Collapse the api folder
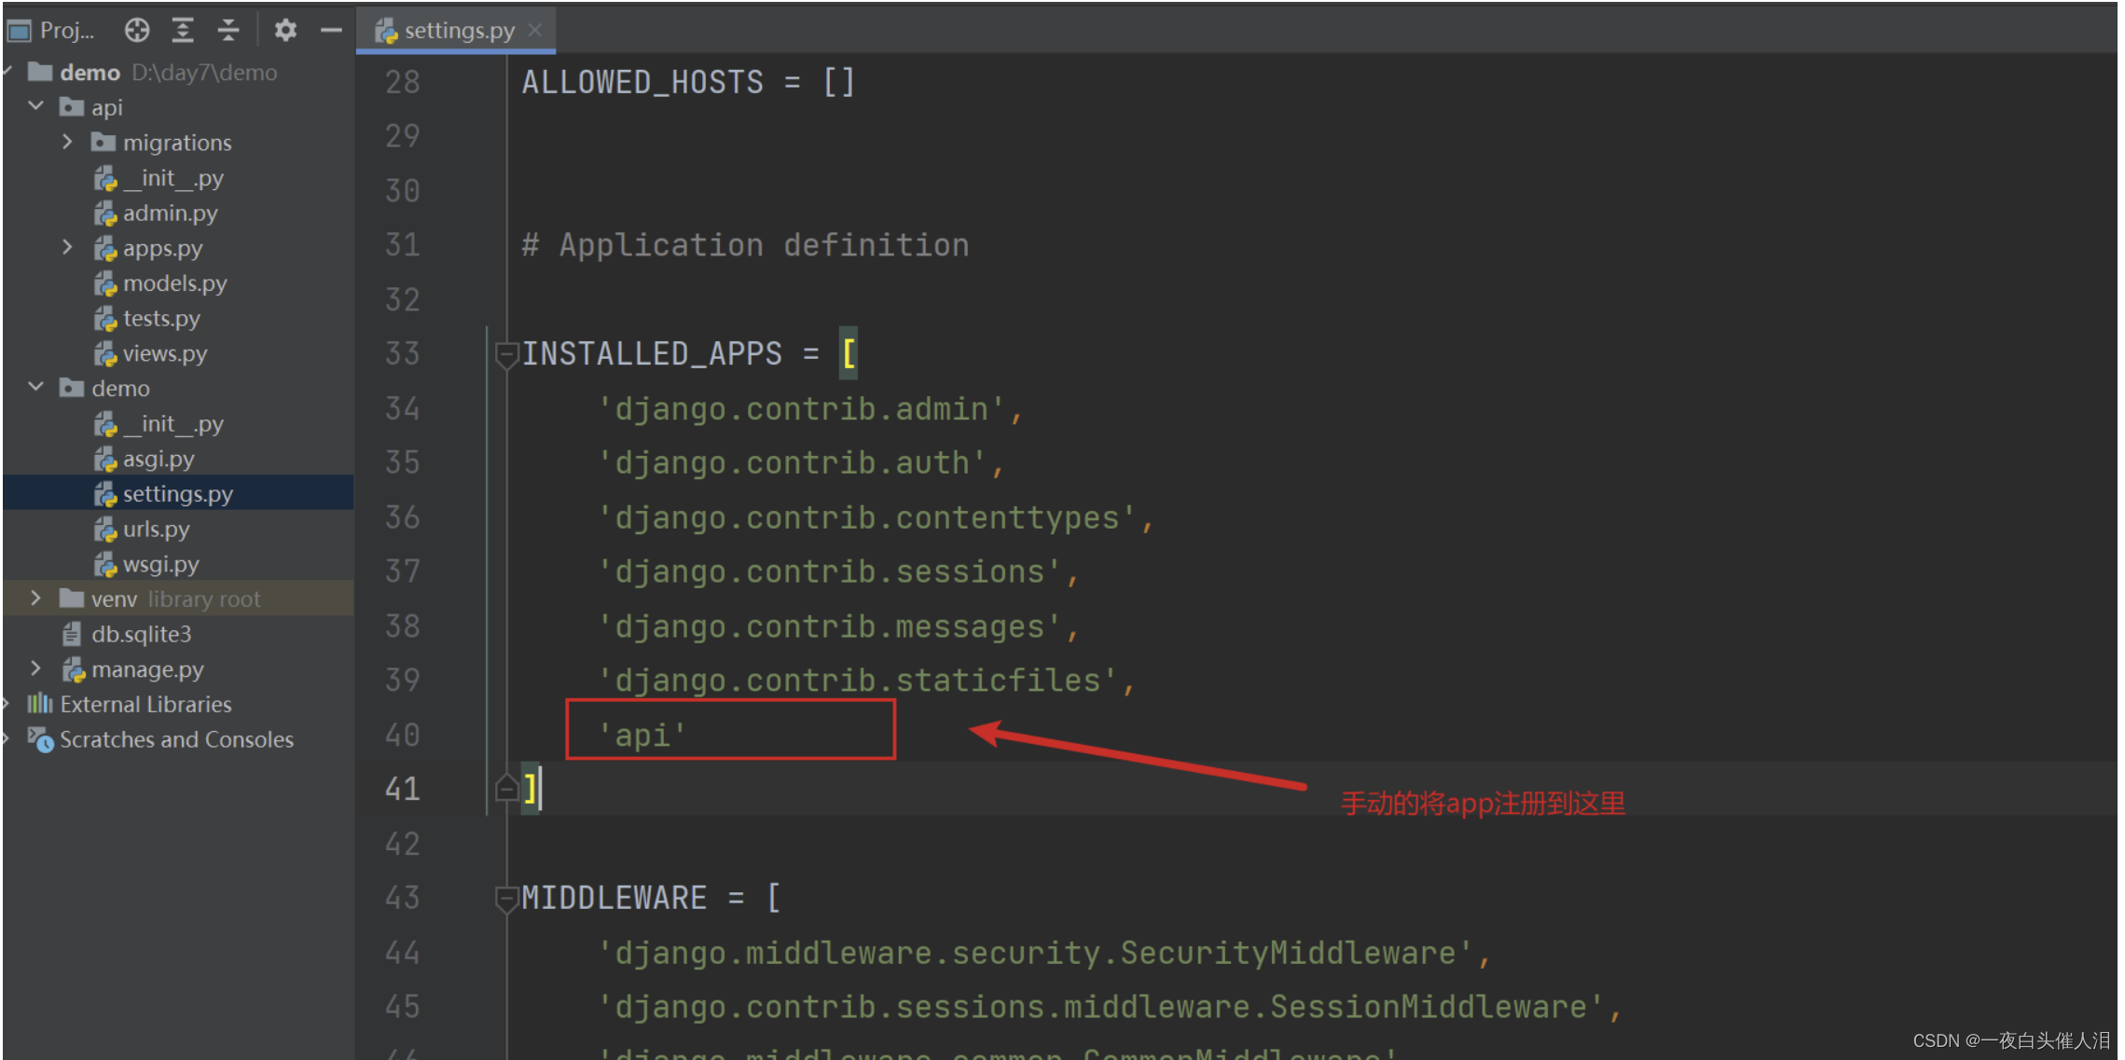This screenshot has height=1060, width=2125. (x=36, y=106)
